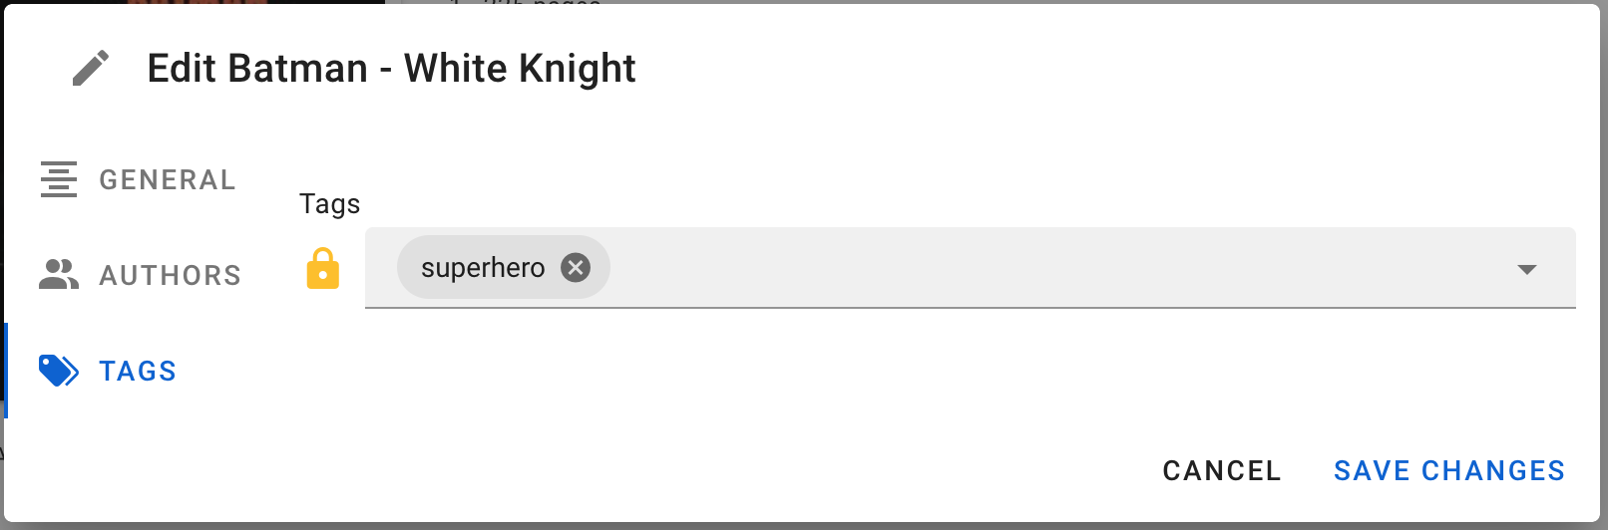Viewport: 1608px width, 530px height.
Task: Click the pencil edit icon in dialog title
Action: tap(91, 69)
